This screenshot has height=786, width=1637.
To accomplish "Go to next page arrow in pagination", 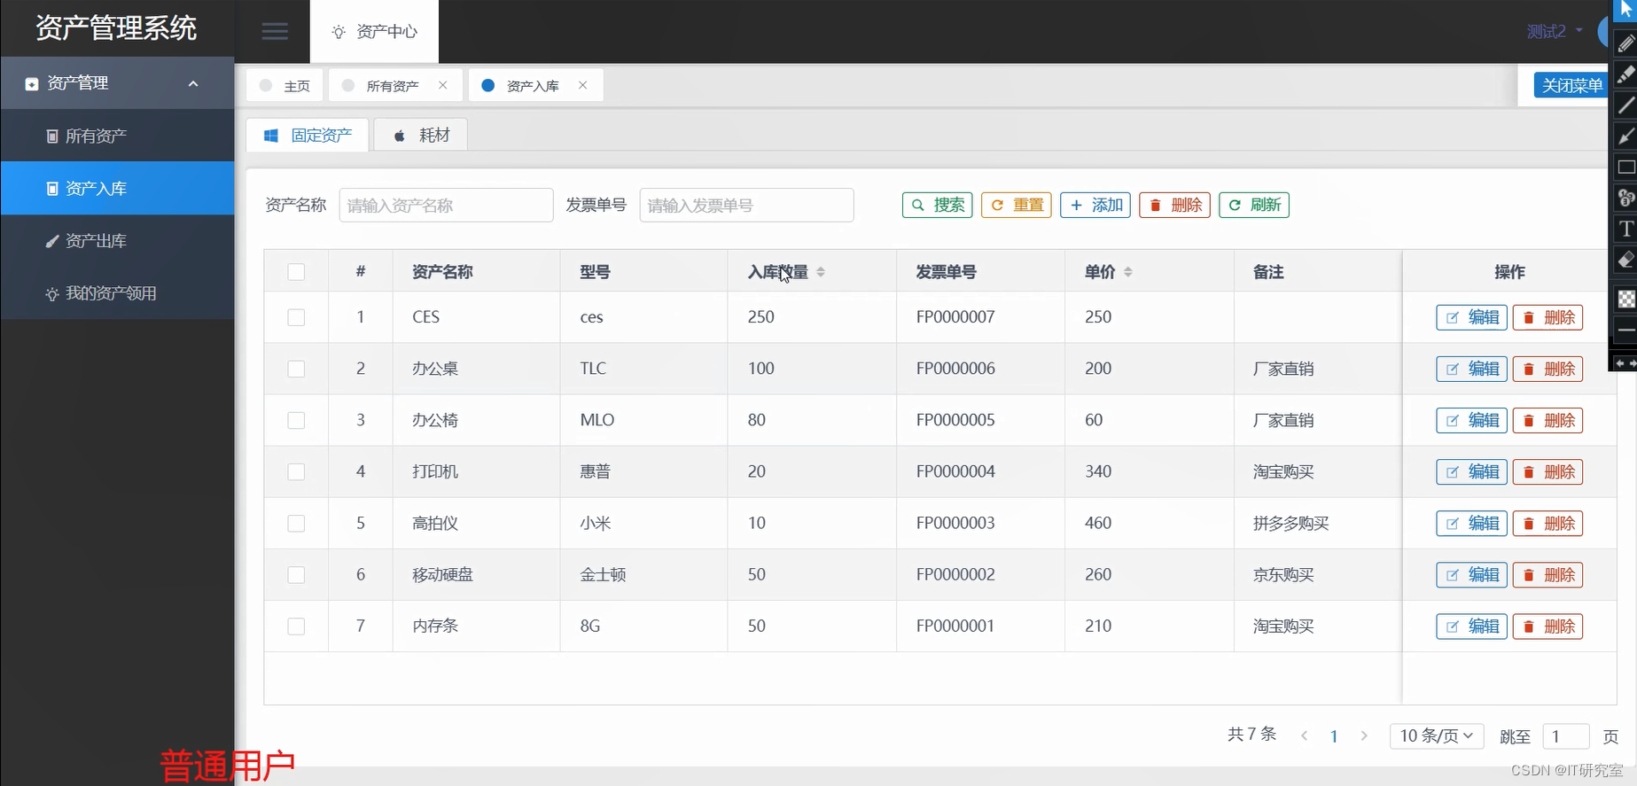I will click(x=1364, y=735).
